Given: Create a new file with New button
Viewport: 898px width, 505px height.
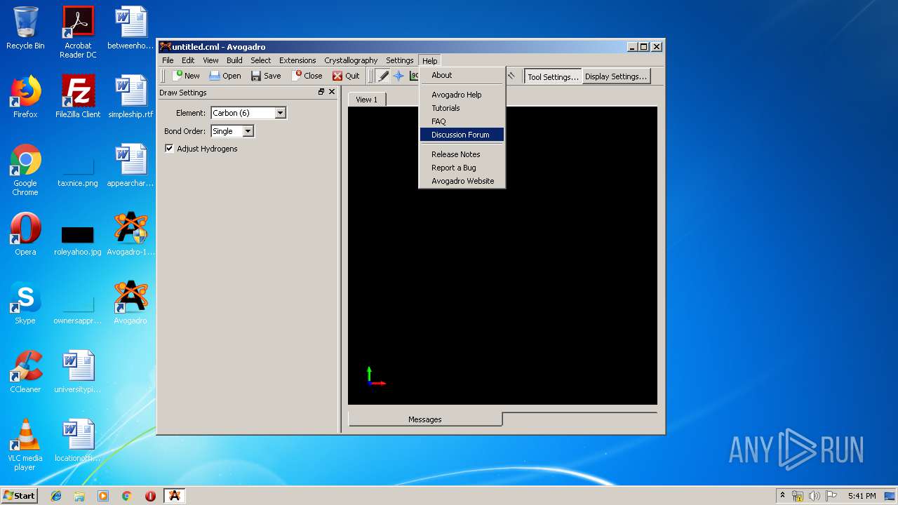Looking at the screenshot, I should pyautogui.click(x=187, y=76).
